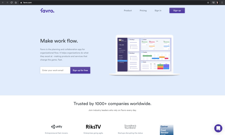Open the browser profile avatar
225x135 pixels.
(x=218, y=3)
